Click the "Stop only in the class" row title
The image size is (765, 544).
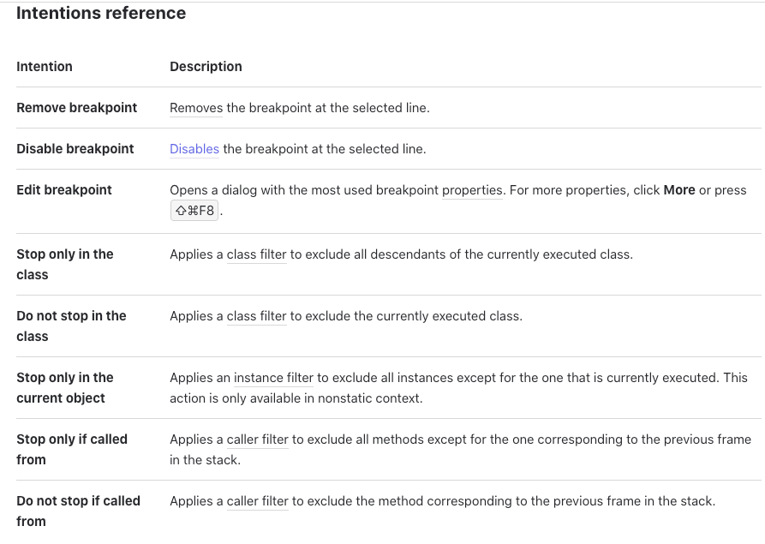[x=65, y=265]
